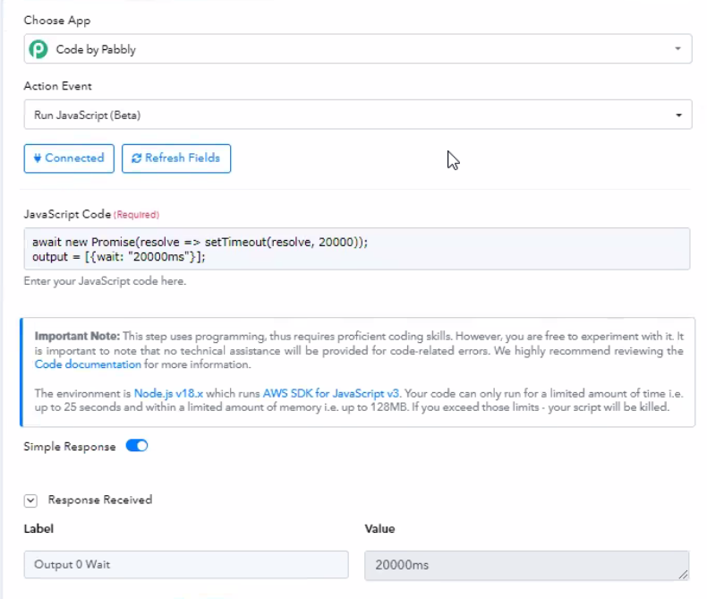Open the Node.js v18.x link
The image size is (707, 599).
[168, 393]
